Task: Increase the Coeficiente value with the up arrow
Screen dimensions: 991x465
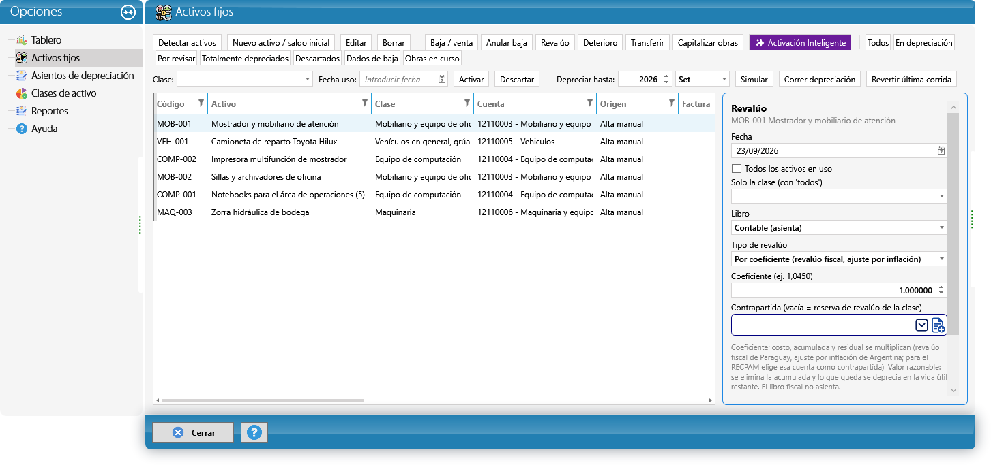Action: click(941, 287)
